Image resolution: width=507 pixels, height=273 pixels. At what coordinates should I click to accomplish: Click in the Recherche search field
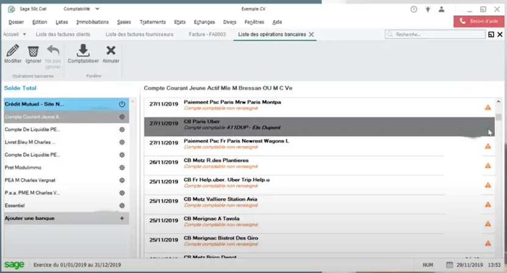pyautogui.click(x=435, y=34)
